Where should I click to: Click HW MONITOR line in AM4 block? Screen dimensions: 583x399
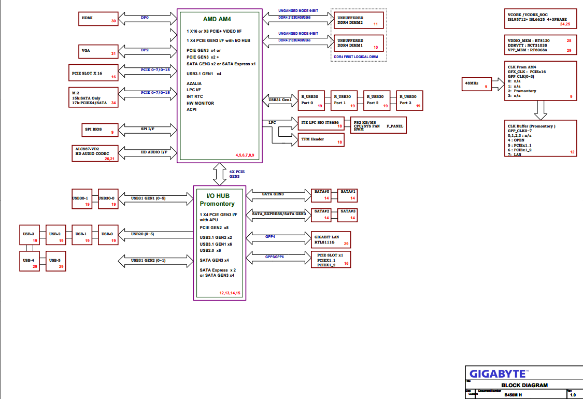click(200, 103)
